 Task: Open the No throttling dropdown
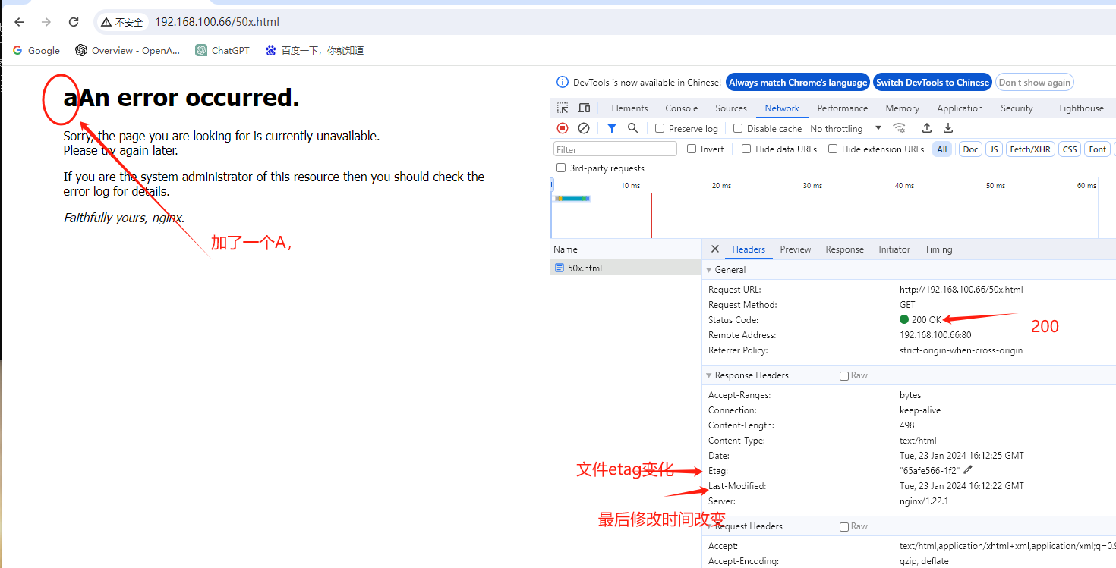[x=846, y=128]
